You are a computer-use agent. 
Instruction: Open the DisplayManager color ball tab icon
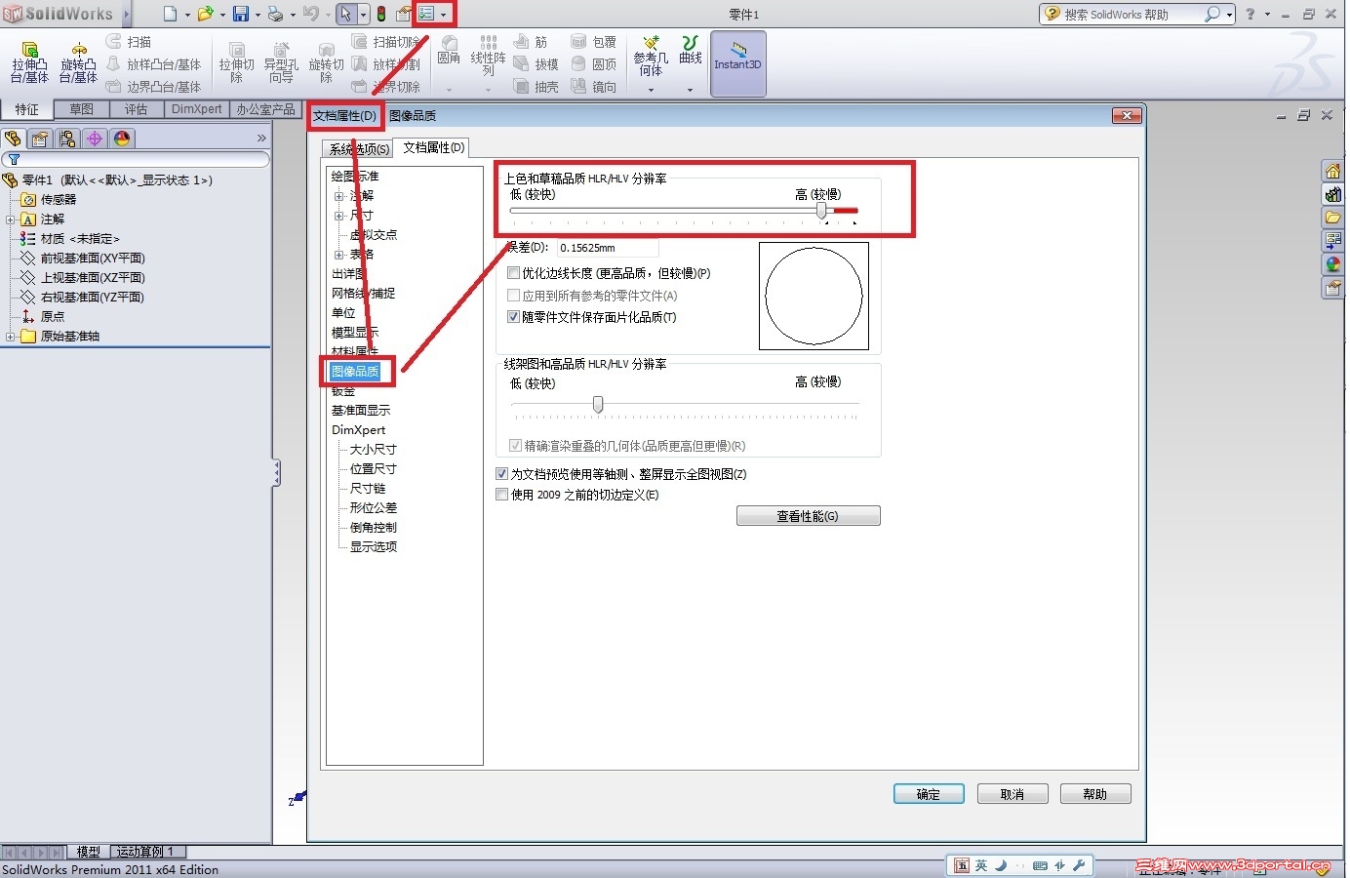click(x=122, y=139)
